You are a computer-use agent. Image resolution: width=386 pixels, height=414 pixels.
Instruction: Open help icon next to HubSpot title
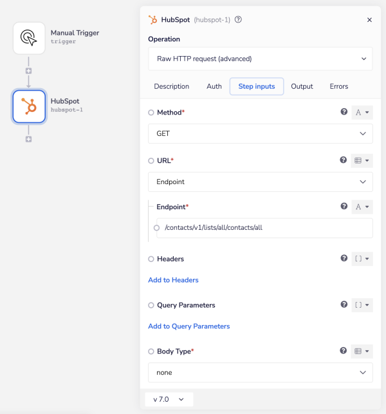coord(239,19)
